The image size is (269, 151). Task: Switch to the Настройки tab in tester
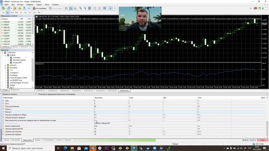(16, 140)
